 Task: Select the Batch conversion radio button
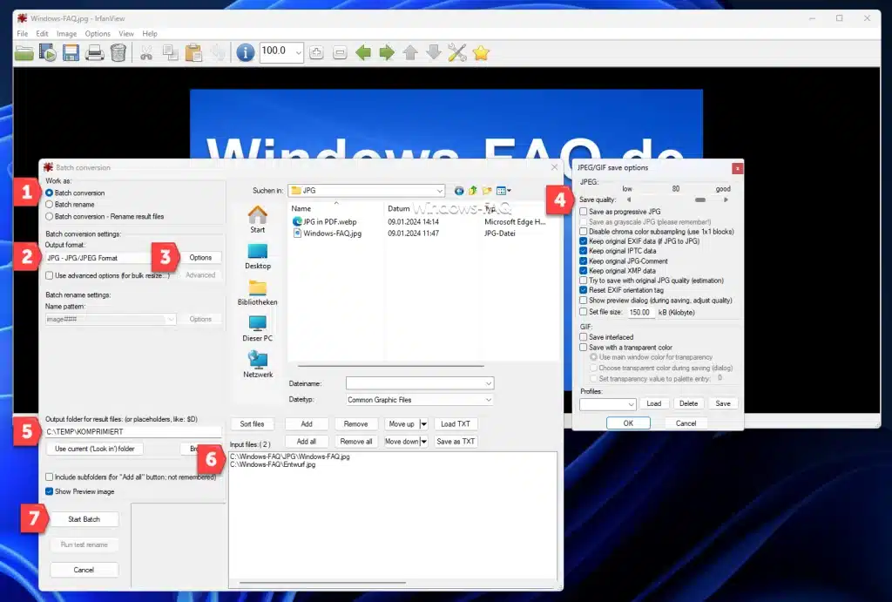[50, 193]
